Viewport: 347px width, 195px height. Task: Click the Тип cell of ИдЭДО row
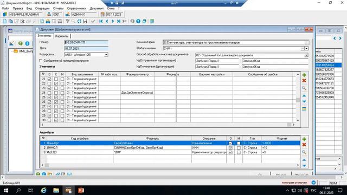[252, 152]
